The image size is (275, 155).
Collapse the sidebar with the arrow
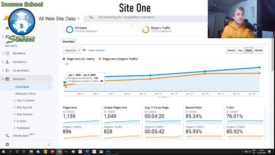49,145
